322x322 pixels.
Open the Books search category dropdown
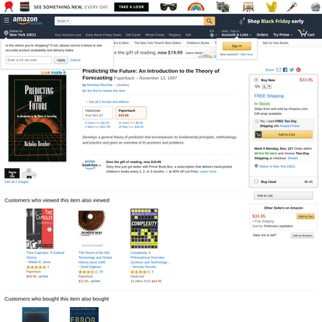click(63, 21)
